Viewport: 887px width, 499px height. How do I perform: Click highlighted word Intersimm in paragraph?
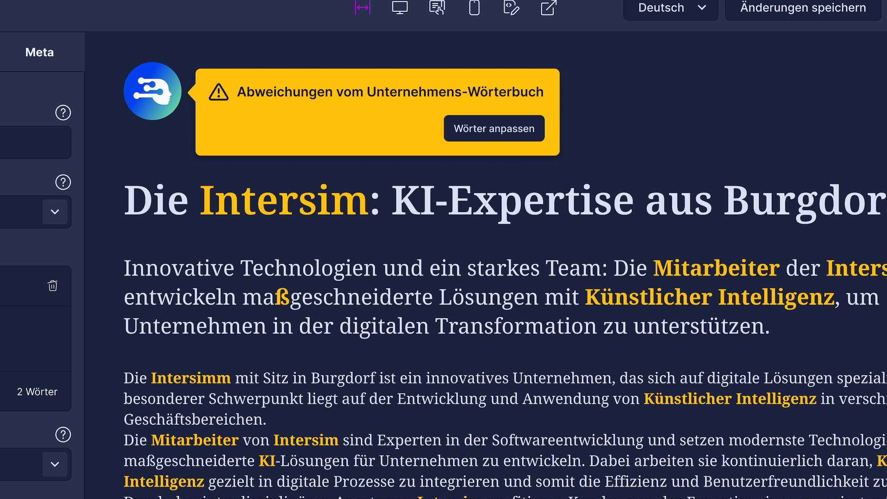pos(190,378)
